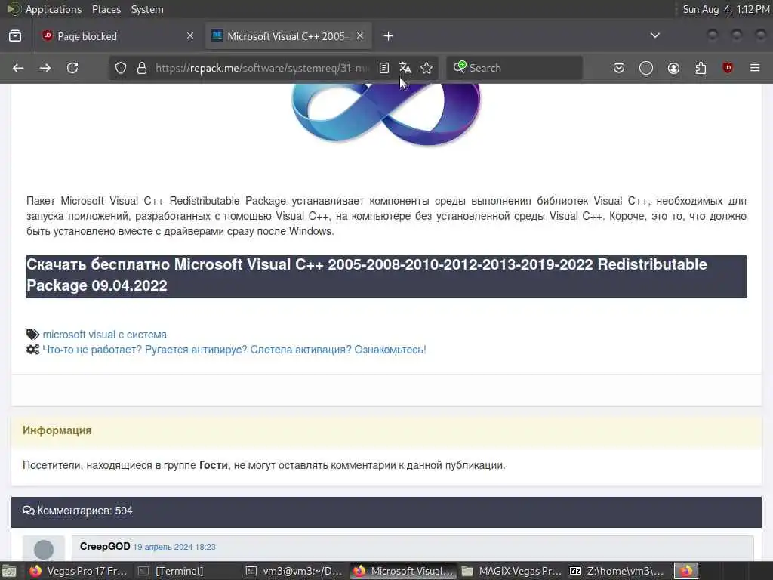Open the Firefox hamburger application menu

pyautogui.click(x=755, y=68)
